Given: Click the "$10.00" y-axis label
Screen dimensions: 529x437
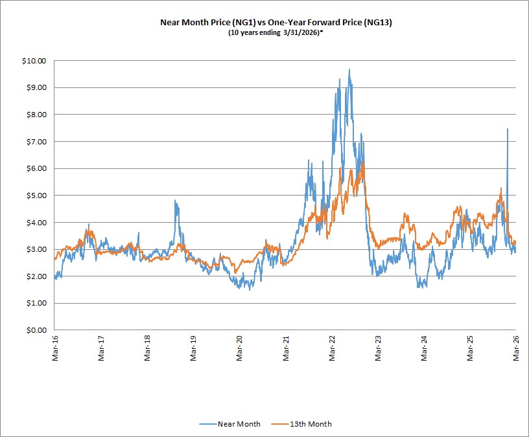Looking at the screenshot, I should 34,61.
